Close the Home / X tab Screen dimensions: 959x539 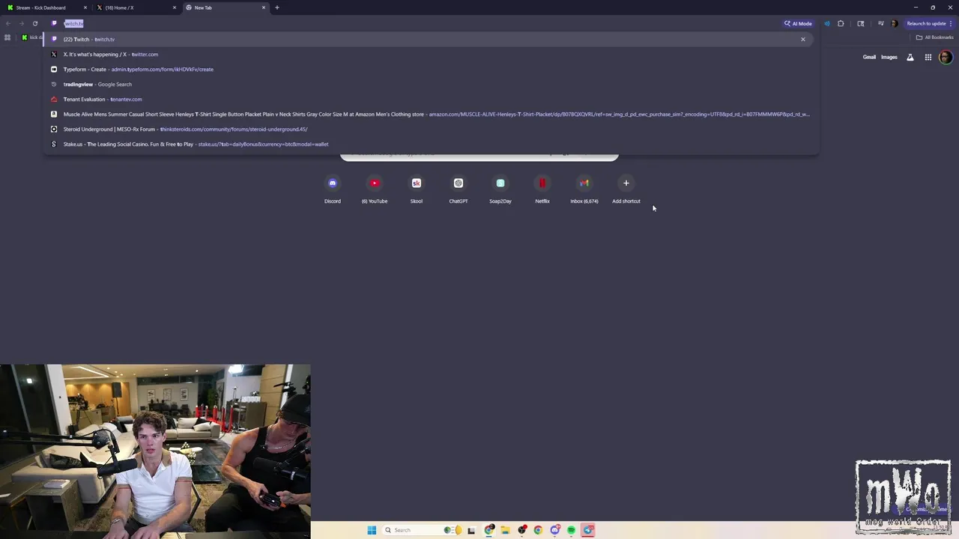pyautogui.click(x=175, y=7)
